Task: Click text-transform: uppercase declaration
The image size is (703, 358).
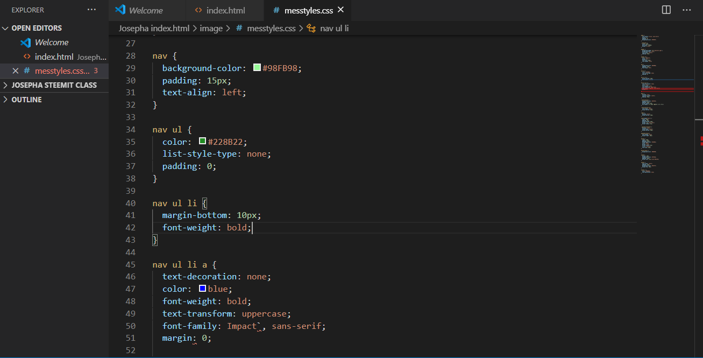Action: coord(226,313)
